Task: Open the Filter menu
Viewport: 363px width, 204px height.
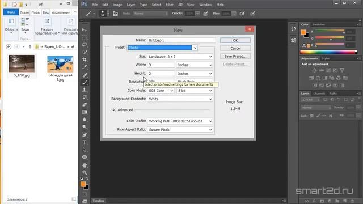Action: (x=170, y=5)
